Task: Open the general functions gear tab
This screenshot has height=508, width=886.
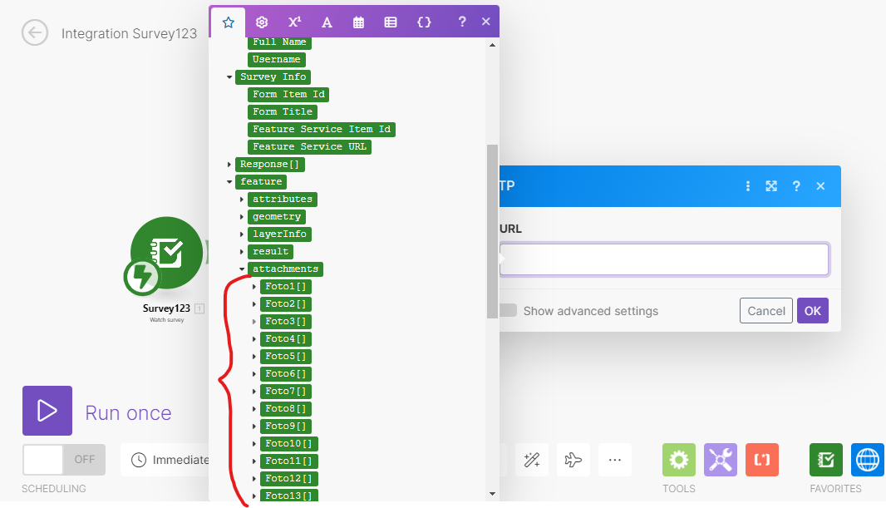Action: point(262,22)
